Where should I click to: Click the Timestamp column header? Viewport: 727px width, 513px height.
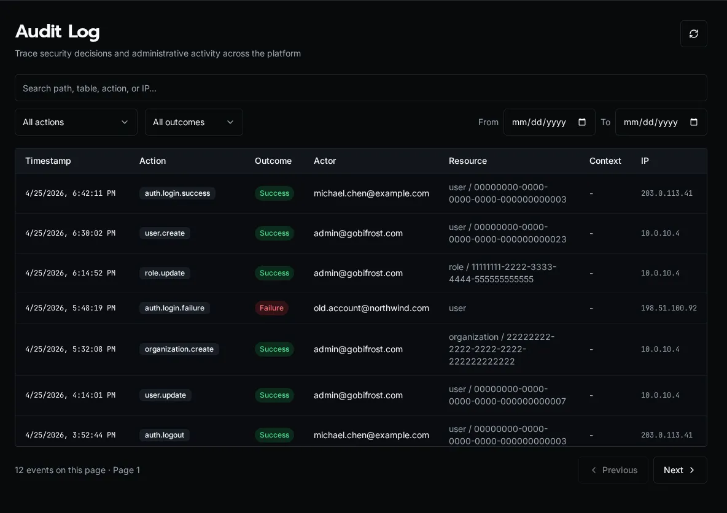click(x=48, y=161)
